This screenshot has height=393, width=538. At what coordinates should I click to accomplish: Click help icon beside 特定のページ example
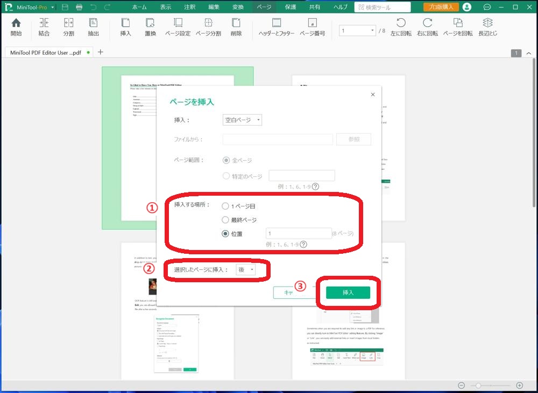point(315,187)
